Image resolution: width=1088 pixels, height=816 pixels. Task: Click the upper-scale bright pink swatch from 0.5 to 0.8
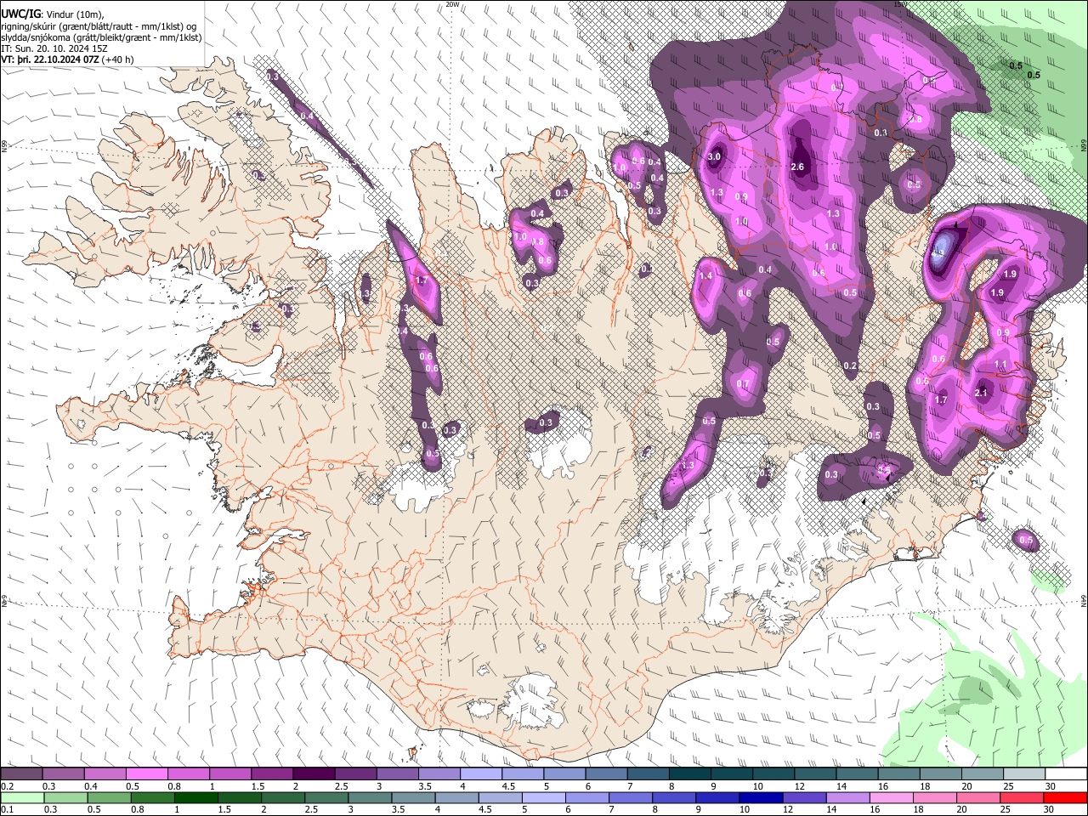(146, 774)
